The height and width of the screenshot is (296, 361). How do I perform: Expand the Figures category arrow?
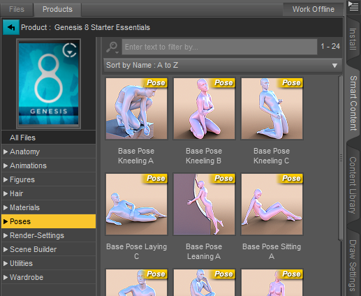(x=6, y=179)
